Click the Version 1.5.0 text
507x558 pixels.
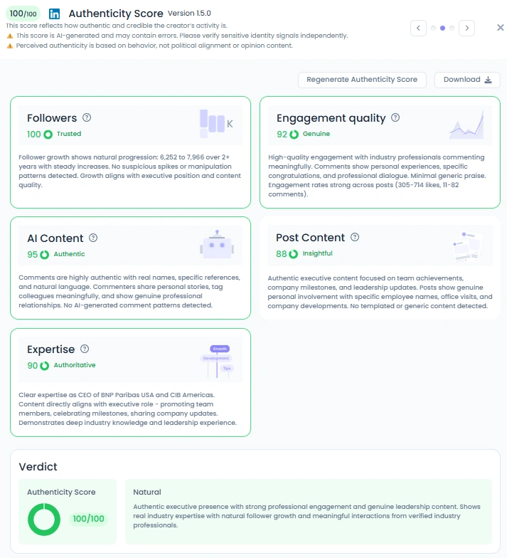tap(189, 13)
